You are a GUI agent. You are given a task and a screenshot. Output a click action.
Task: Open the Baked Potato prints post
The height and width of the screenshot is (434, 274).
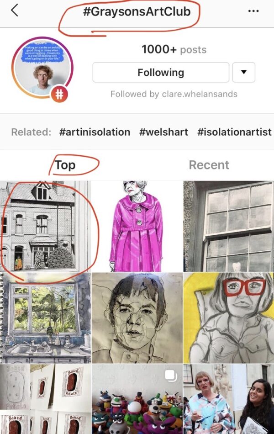coord(45,399)
